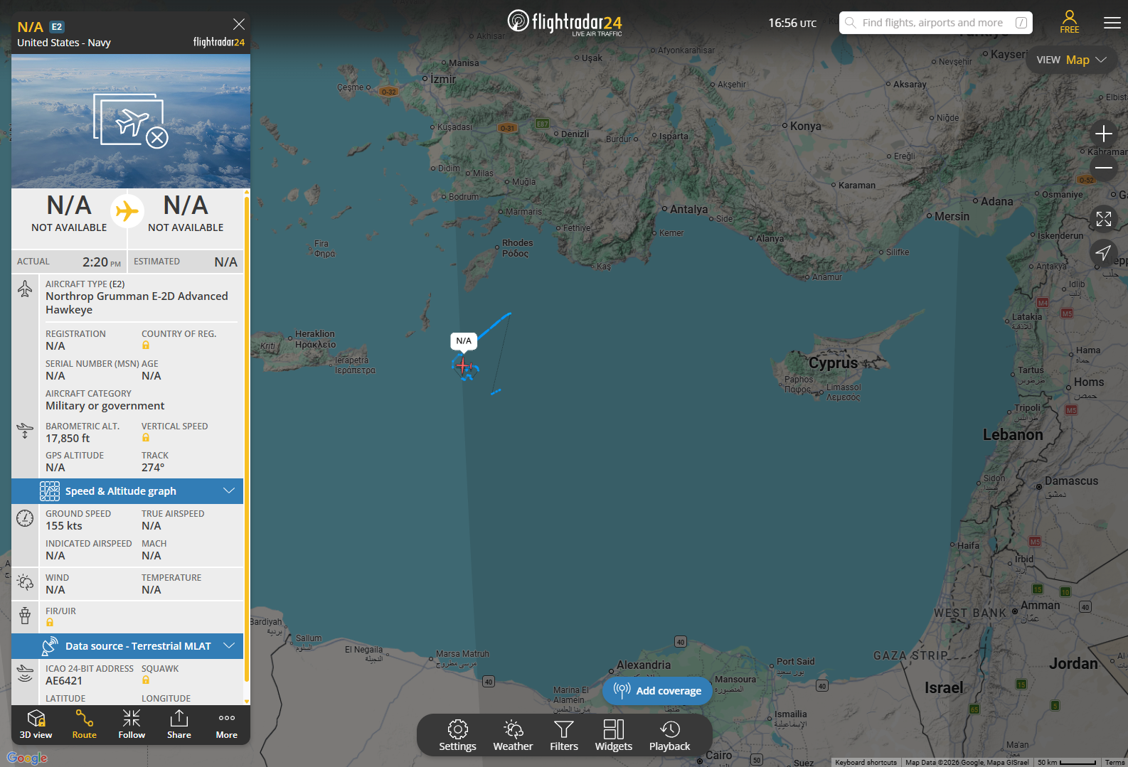Click the locked Vertical Speed padlock
Image resolution: width=1128 pixels, height=767 pixels.
(x=146, y=438)
